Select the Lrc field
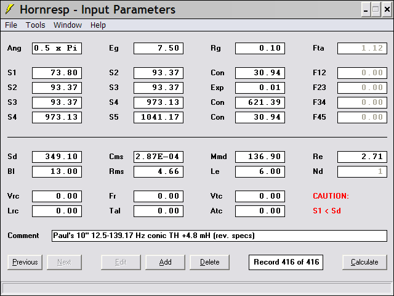The height and width of the screenshot is (296, 394). tap(57, 211)
